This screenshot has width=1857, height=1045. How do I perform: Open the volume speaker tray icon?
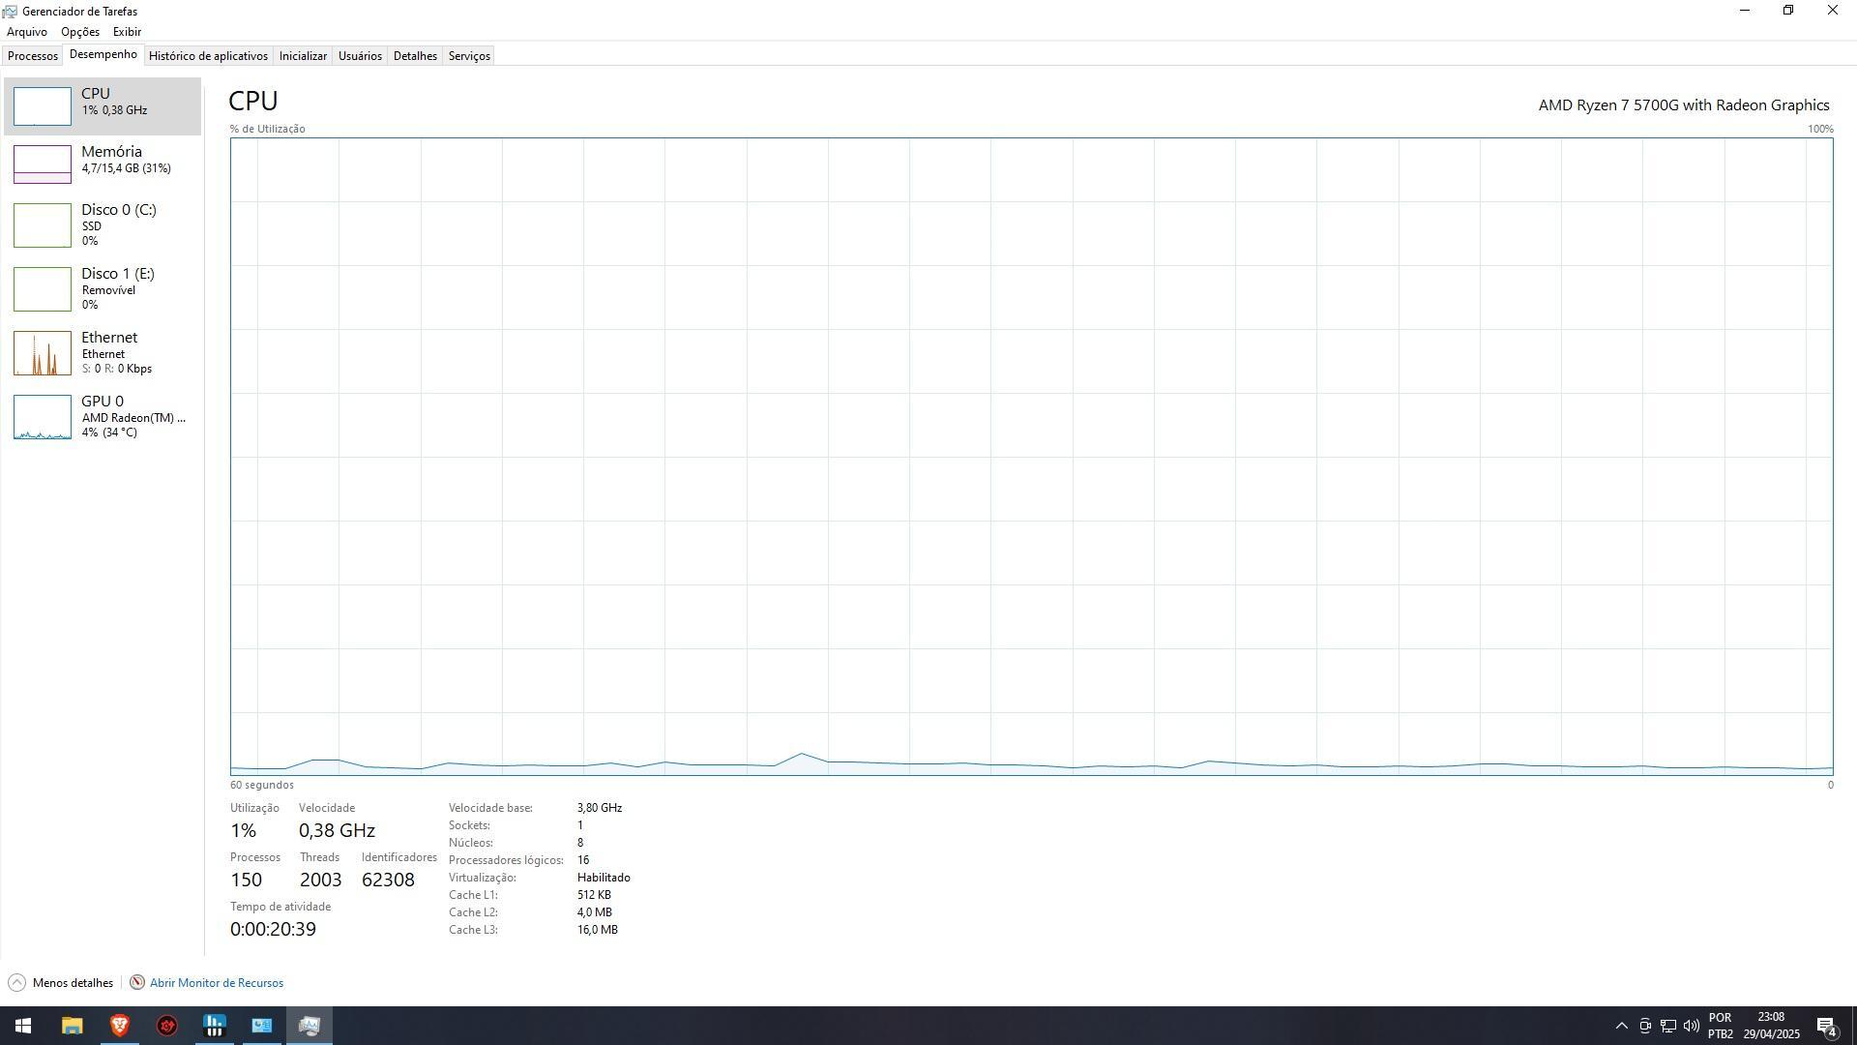(x=1692, y=1026)
